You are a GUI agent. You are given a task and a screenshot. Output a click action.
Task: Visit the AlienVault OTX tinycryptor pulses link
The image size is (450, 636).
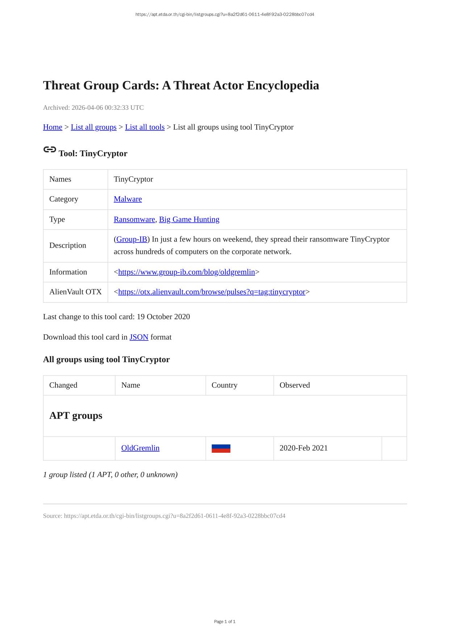(x=212, y=292)
